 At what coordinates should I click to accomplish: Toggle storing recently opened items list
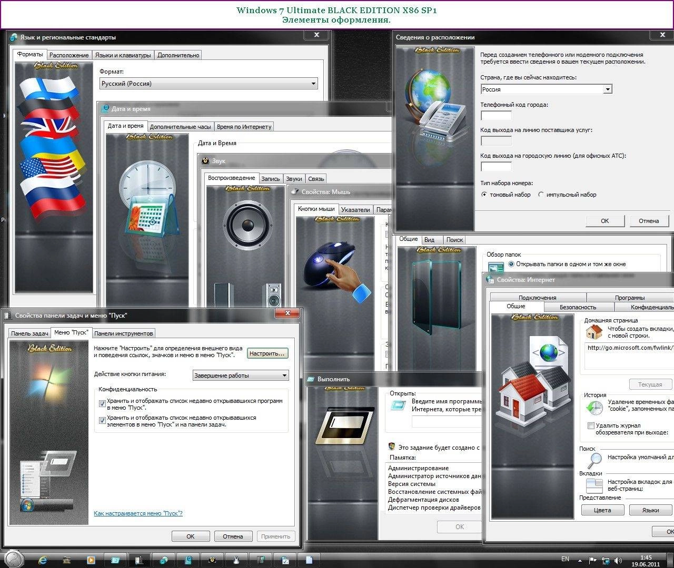(103, 421)
